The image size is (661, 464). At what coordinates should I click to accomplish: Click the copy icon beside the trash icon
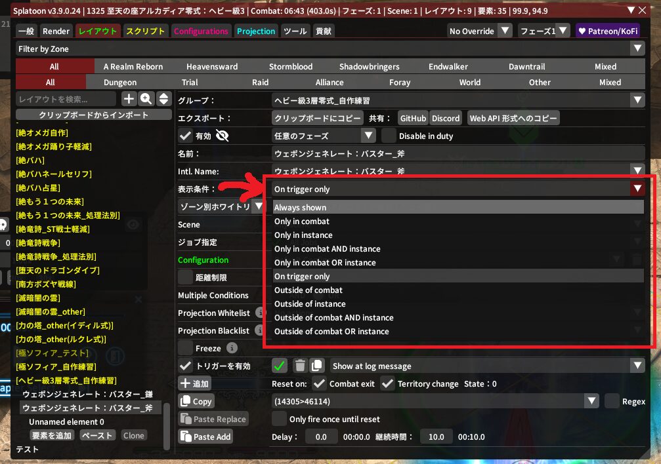pos(316,366)
